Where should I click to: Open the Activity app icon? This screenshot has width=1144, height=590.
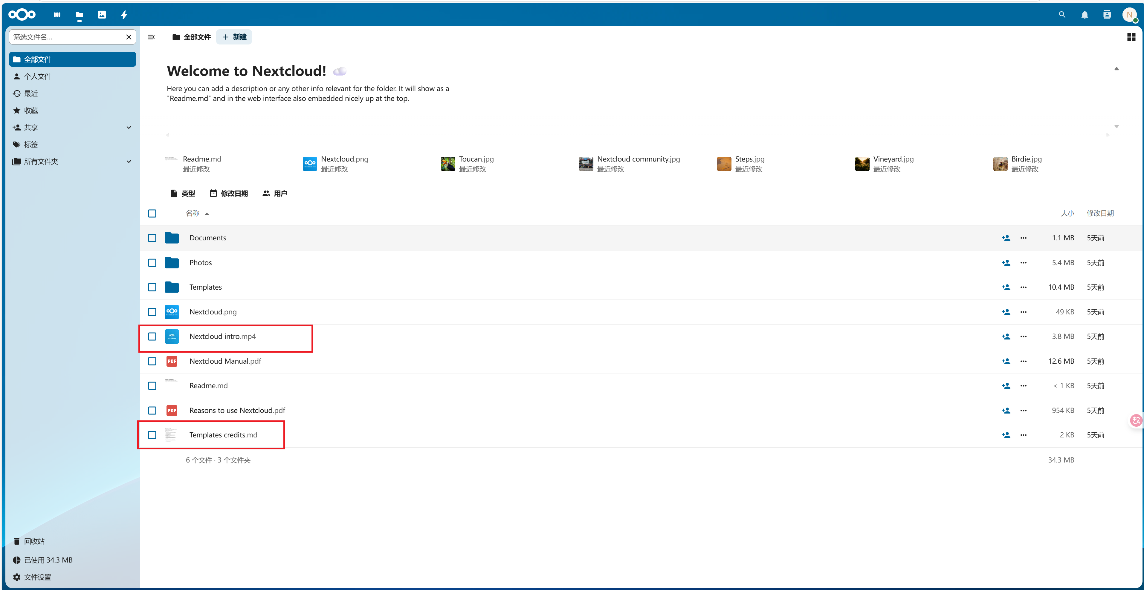(x=124, y=15)
